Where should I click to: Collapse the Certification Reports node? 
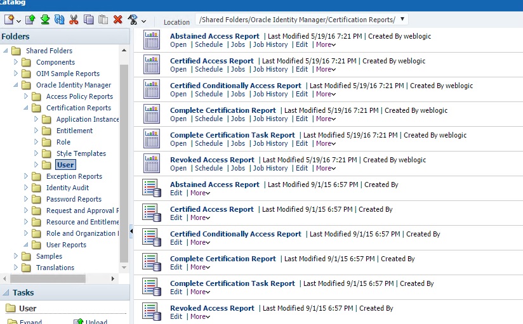[x=26, y=108]
